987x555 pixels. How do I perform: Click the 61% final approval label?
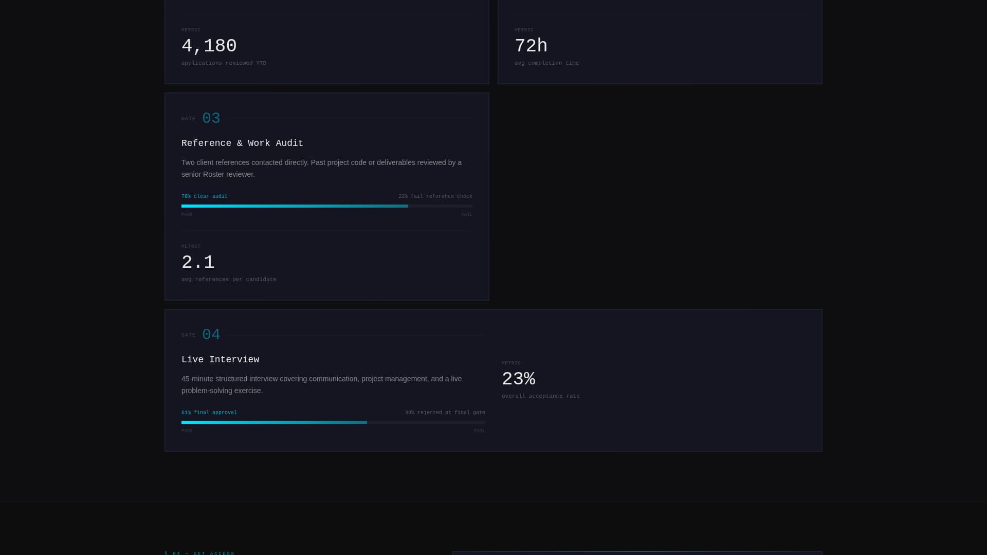tap(209, 413)
